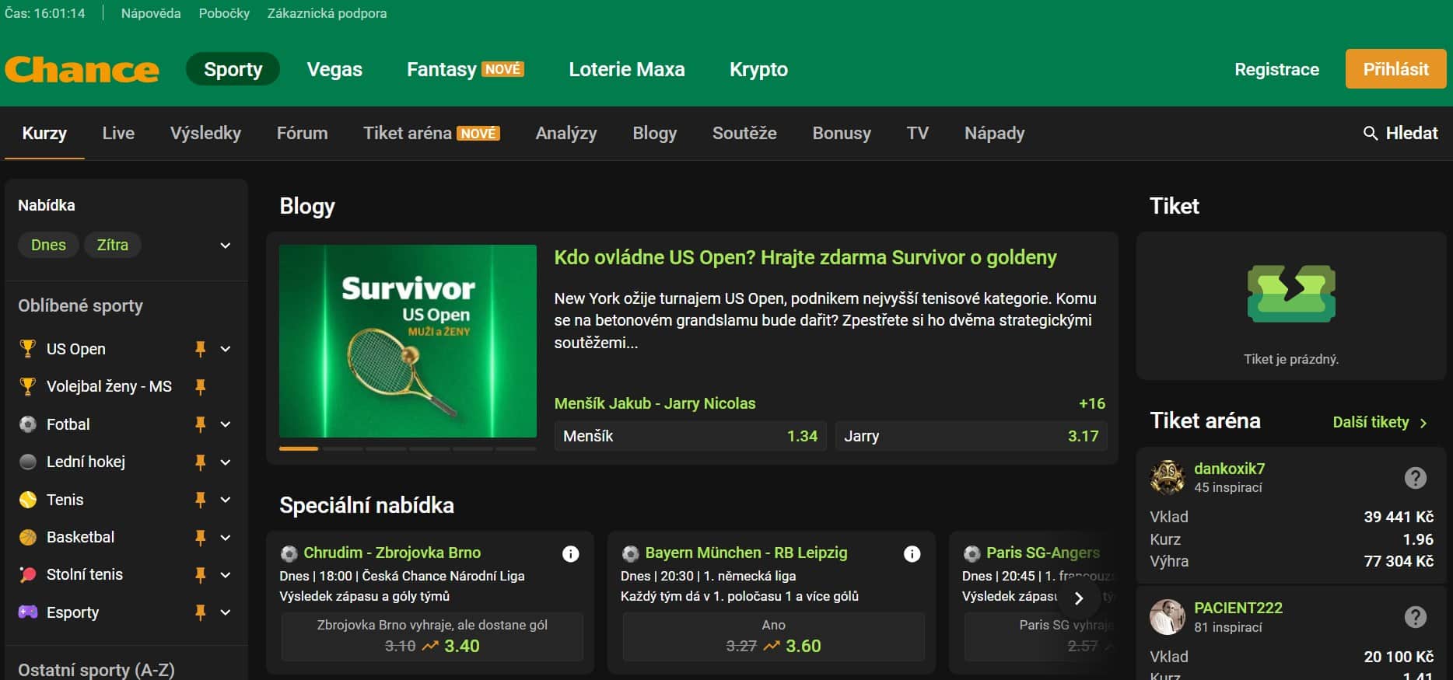This screenshot has width=1453, height=680.
Task: Click soccer icon beside Bayern München match
Action: click(x=630, y=553)
